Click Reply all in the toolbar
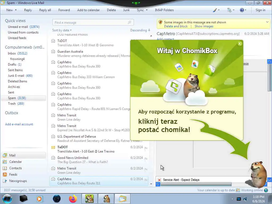The width and height of the screenshot is (272, 204). (45, 10)
